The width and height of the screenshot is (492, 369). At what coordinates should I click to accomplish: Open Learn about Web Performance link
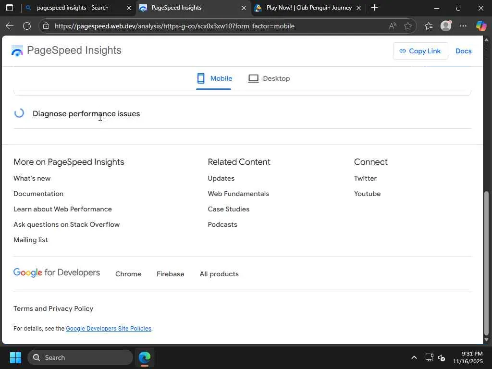[x=63, y=209]
